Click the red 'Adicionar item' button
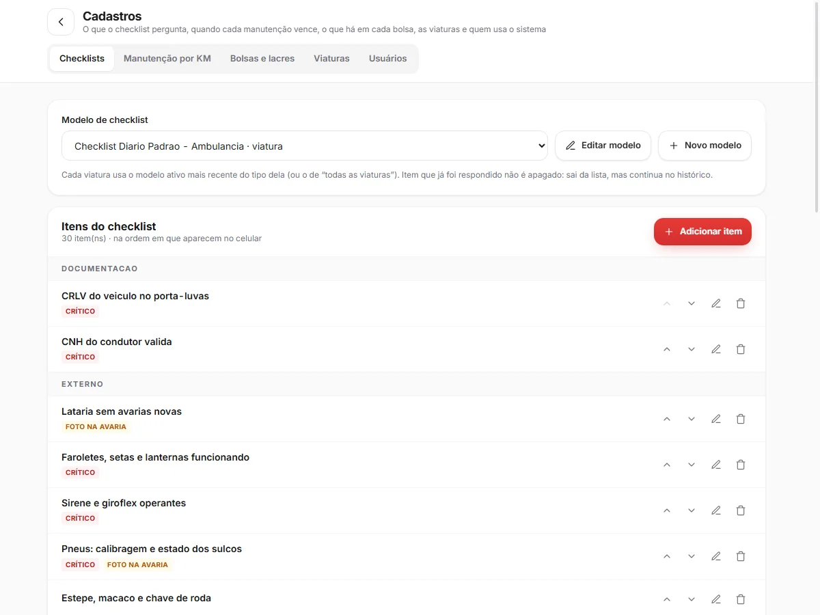 pyautogui.click(x=702, y=232)
